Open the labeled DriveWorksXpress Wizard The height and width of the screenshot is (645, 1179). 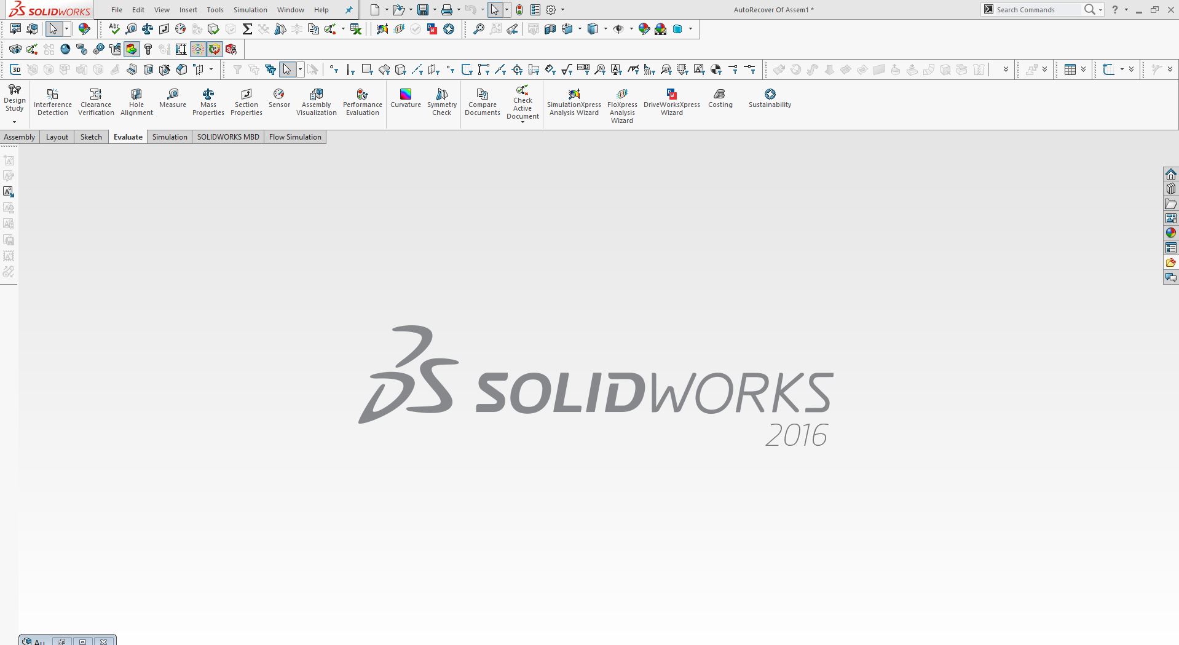click(x=672, y=102)
